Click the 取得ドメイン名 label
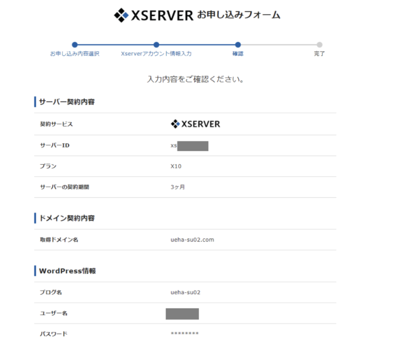 pos(59,240)
